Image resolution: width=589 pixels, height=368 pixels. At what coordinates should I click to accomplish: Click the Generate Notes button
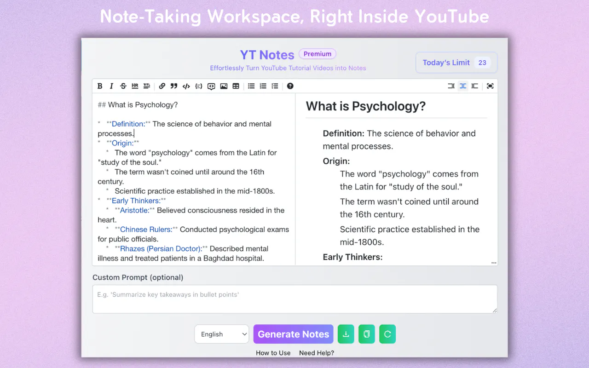[x=294, y=334]
